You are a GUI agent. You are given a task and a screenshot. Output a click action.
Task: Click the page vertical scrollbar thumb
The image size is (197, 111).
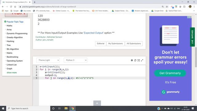tap(196, 57)
